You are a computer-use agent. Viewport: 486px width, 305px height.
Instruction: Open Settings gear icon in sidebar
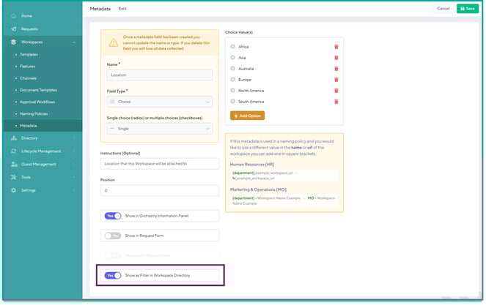point(13,190)
